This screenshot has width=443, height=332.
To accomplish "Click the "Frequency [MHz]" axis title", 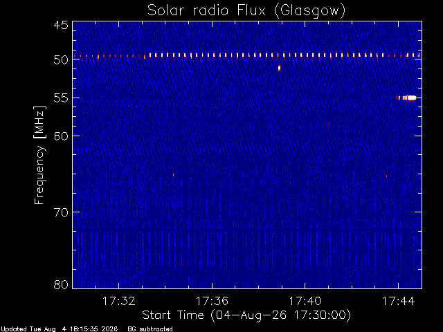I will coord(39,155).
